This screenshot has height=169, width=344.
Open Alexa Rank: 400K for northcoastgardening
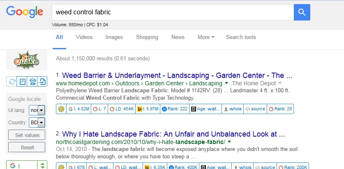coord(183,167)
